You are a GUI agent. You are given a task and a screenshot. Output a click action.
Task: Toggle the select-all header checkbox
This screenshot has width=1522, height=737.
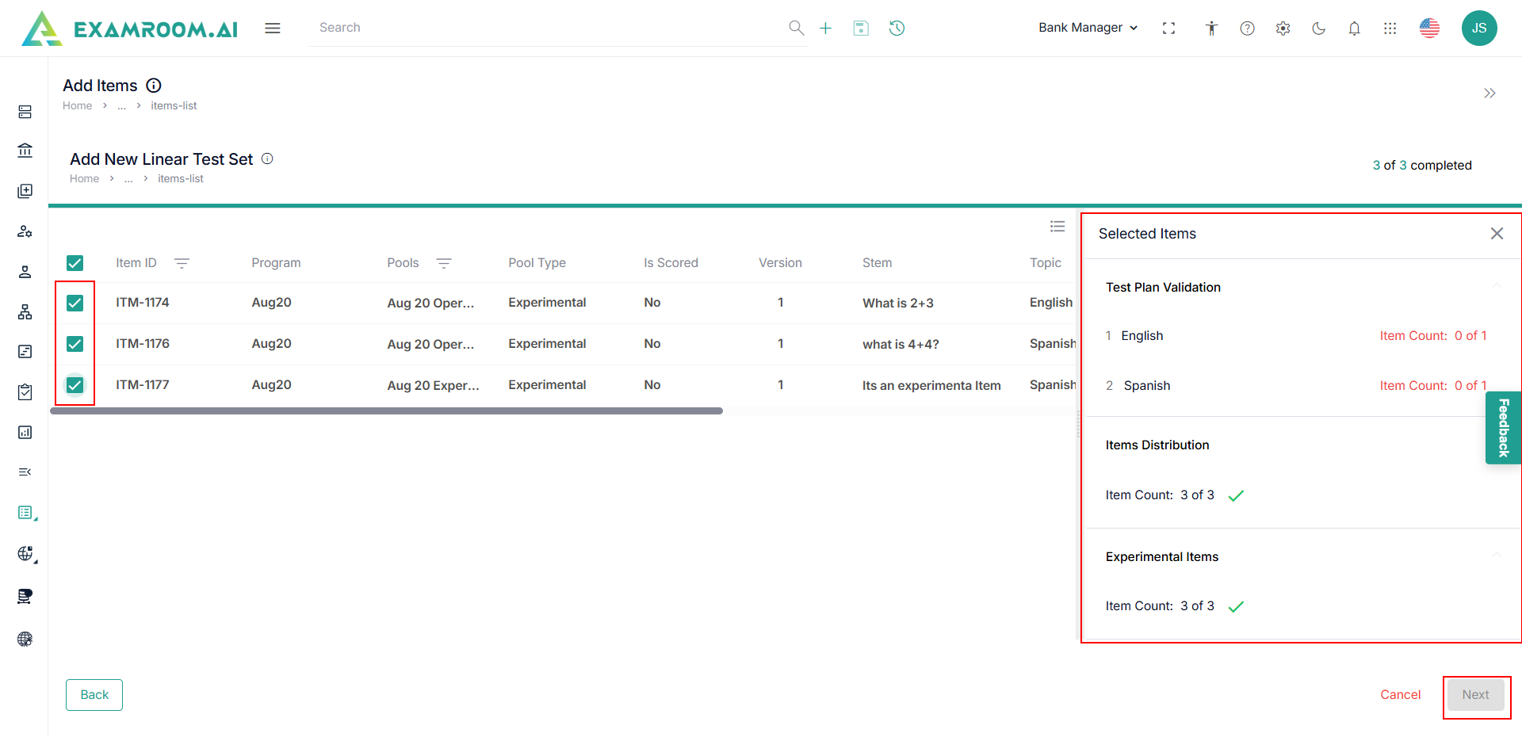[x=75, y=263]
